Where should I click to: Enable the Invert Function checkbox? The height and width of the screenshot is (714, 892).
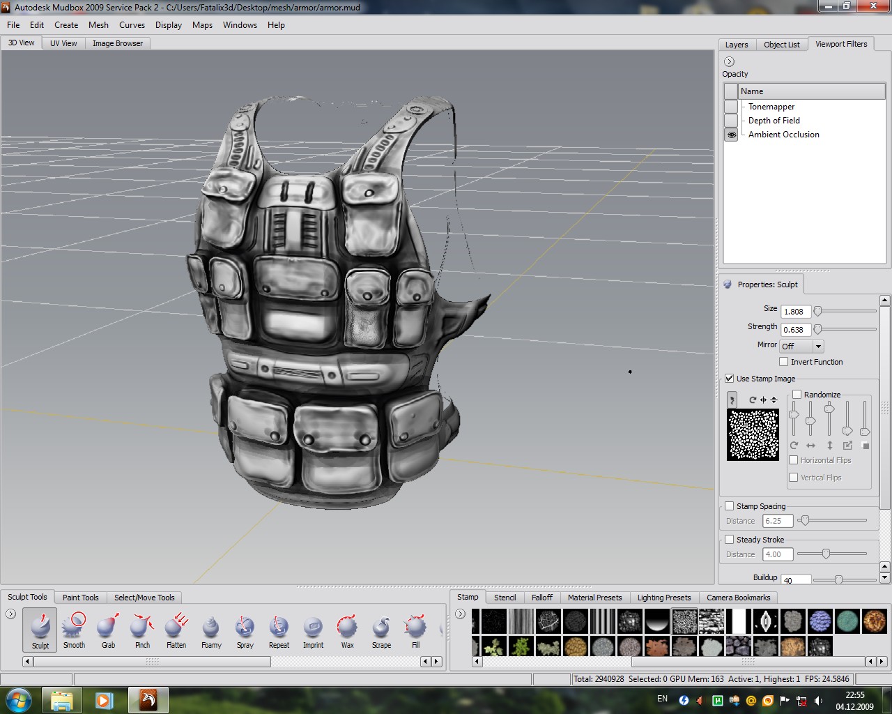tap(784, 362)
